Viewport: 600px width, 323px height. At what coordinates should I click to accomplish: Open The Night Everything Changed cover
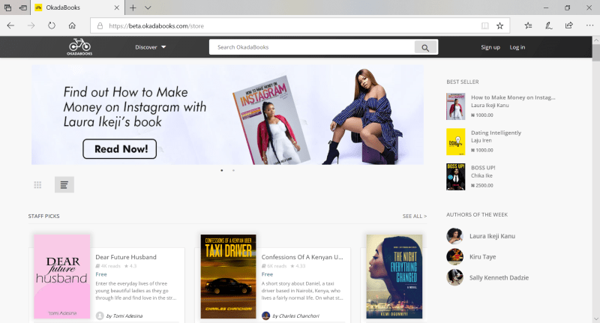tap(394, 277)
